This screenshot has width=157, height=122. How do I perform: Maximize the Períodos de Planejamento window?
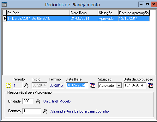(x=147, y=4)
